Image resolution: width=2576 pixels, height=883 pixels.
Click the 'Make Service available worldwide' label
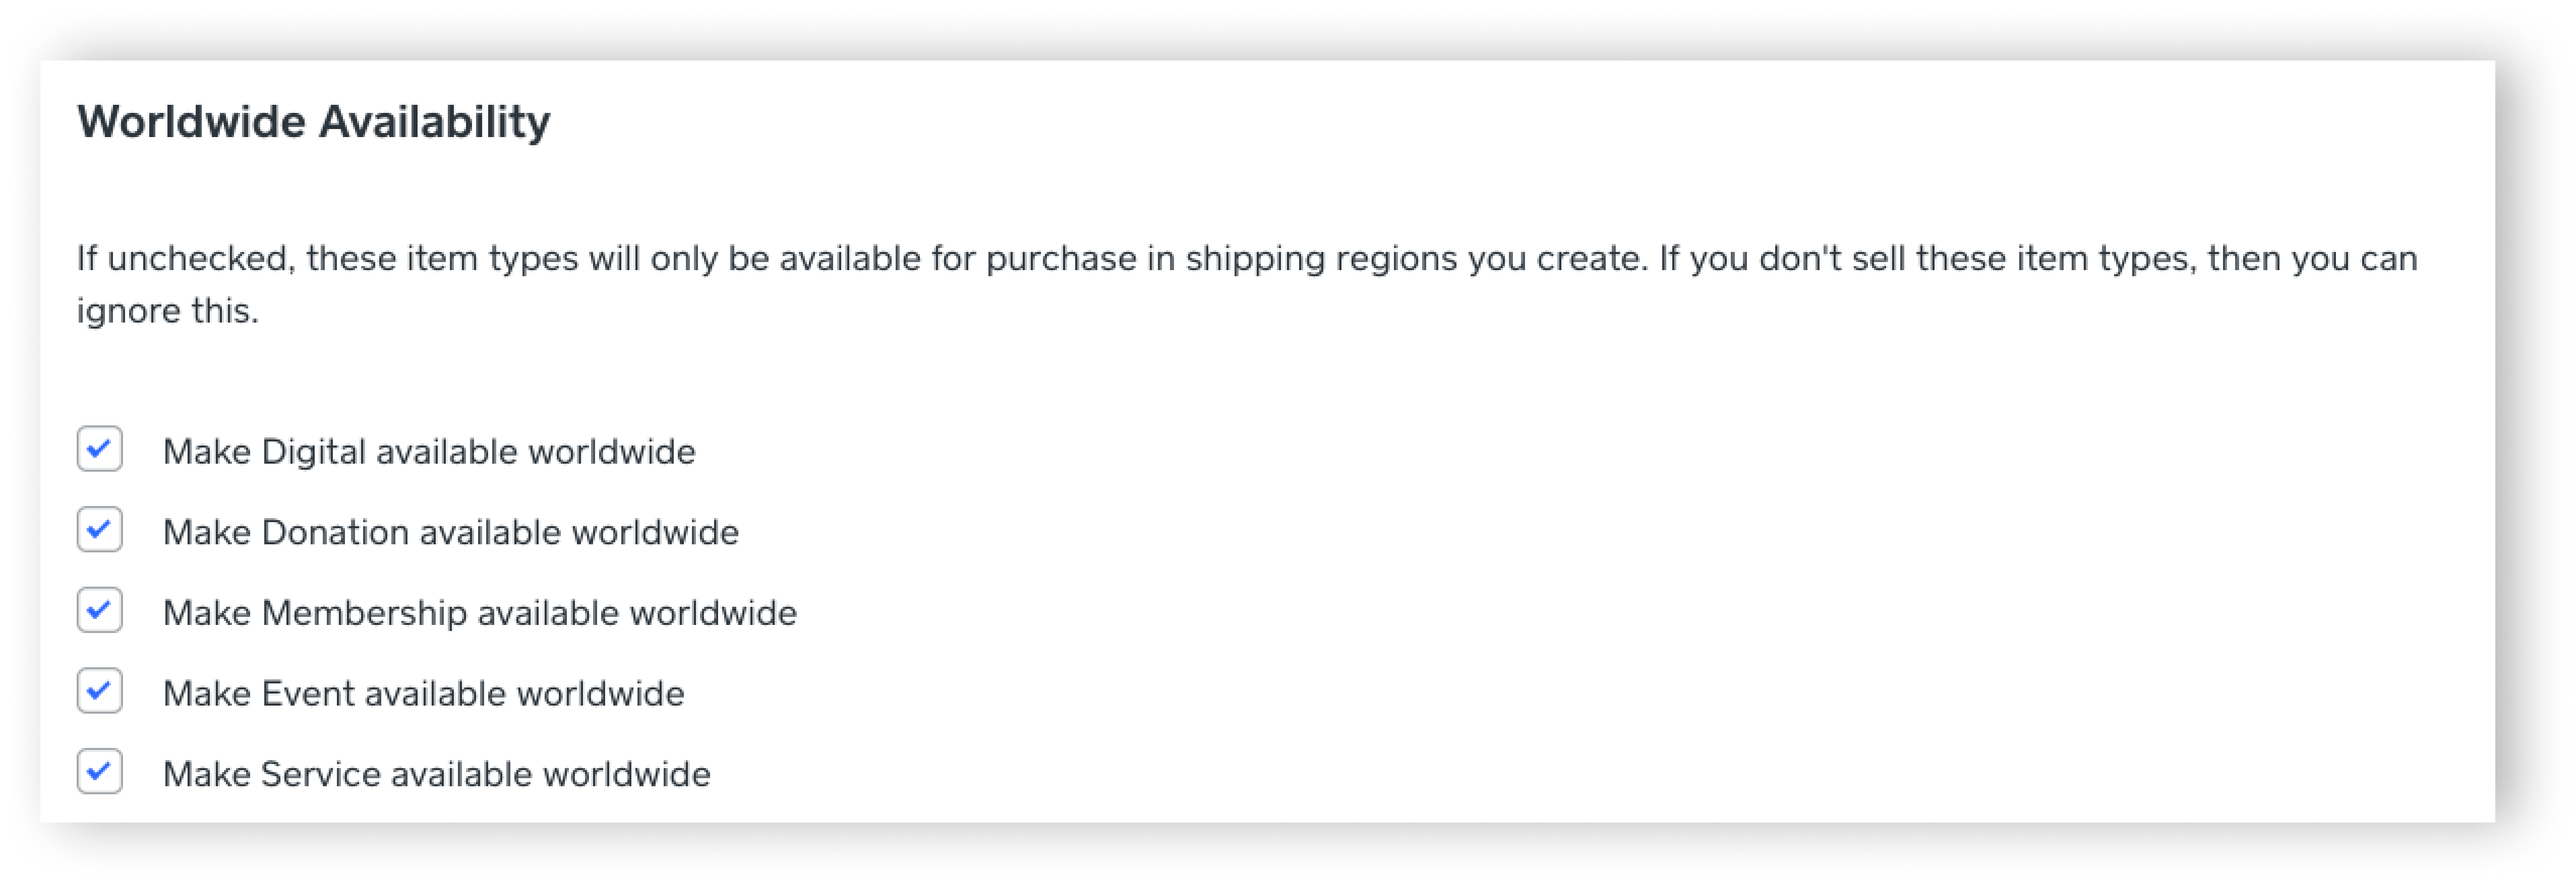pyautogui.click(x=437, y=774)
